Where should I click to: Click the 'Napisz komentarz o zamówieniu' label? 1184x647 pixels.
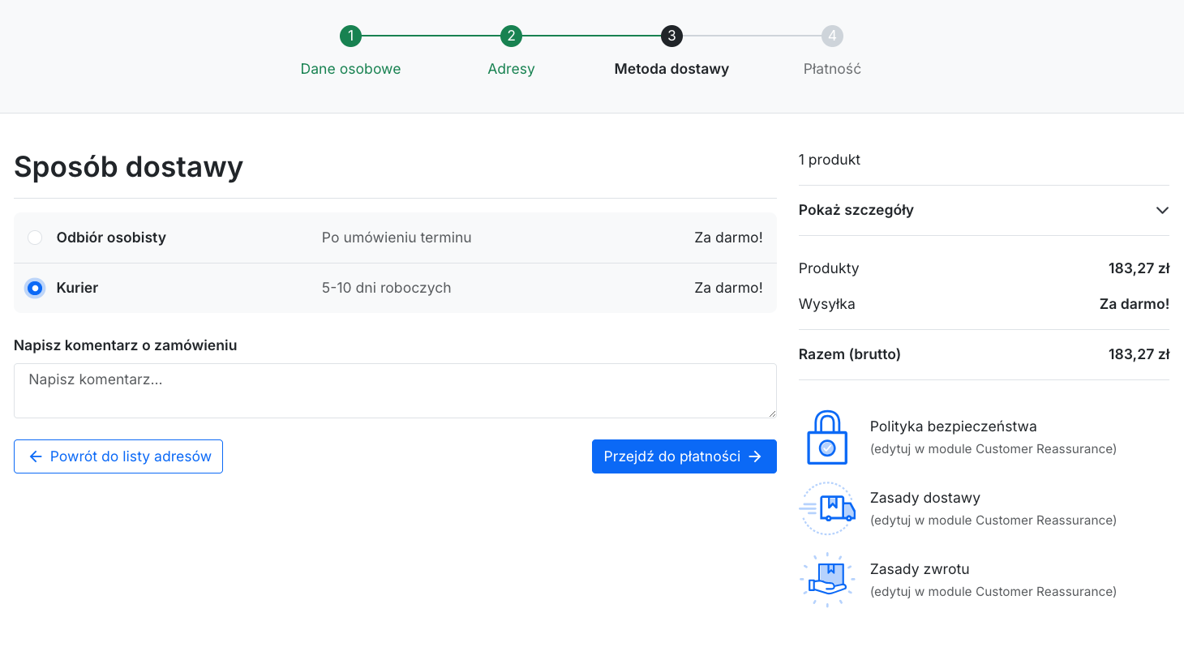[x=126, y=345]
